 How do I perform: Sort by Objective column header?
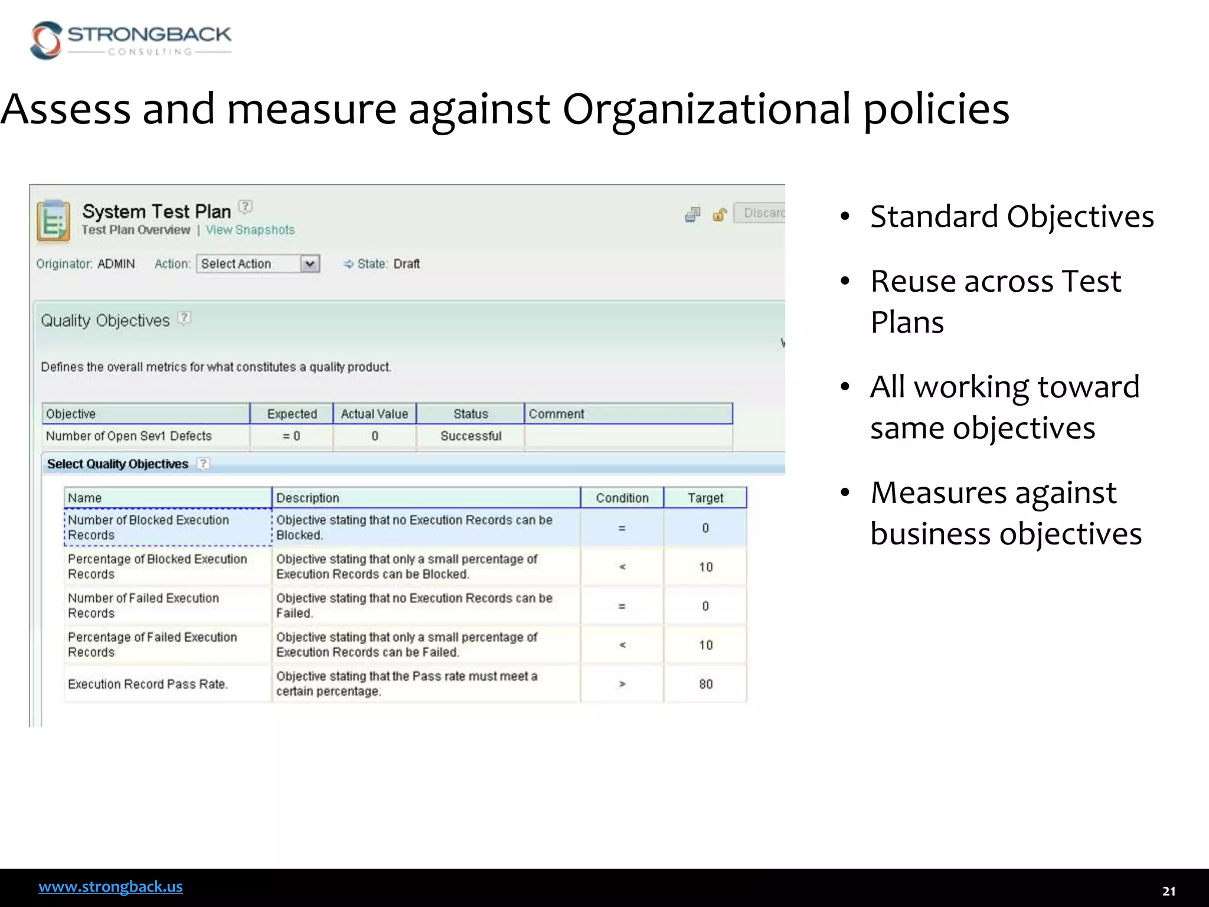click(x=146, y=413)
